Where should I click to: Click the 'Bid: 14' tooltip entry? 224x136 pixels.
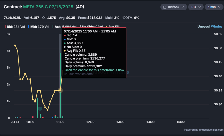(71, 35)
